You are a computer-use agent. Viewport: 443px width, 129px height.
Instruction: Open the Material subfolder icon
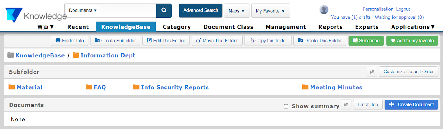tap(12, 87)
